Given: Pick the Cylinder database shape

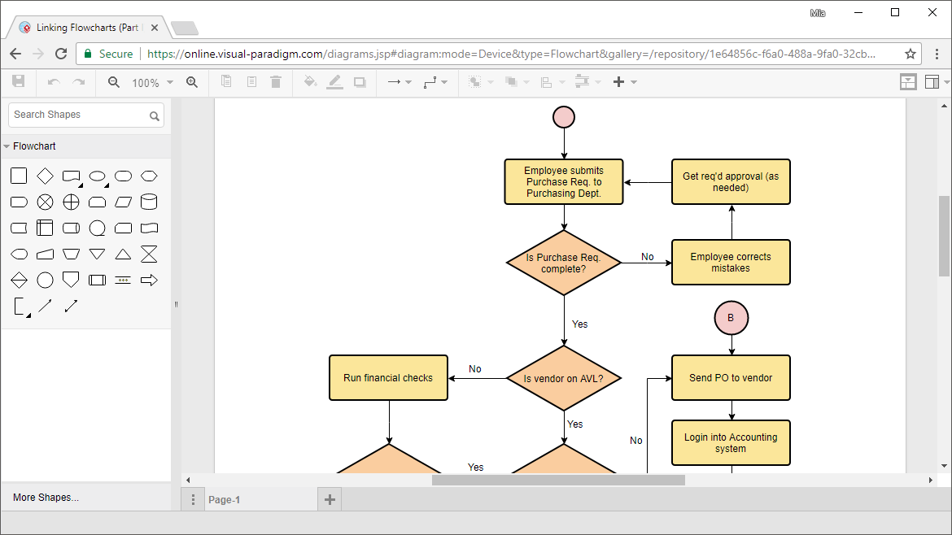Looking at the screenshot, I should pyautogui.click(x=150, y=202).
